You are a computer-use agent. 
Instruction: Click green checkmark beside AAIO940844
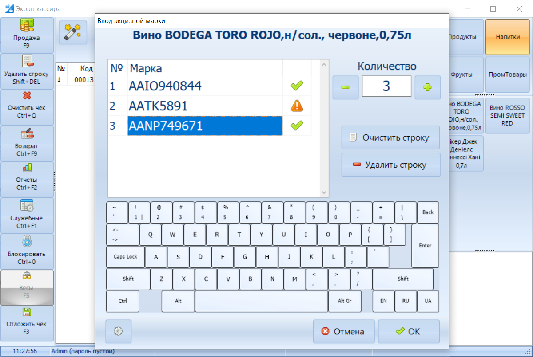297,86
